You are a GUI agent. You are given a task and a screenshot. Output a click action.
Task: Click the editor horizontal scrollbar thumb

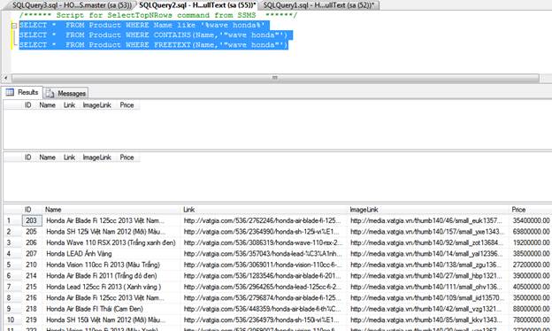point(275,78)
